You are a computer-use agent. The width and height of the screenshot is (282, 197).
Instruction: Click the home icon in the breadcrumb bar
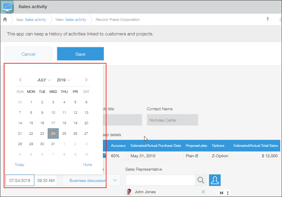click(5, 19)
